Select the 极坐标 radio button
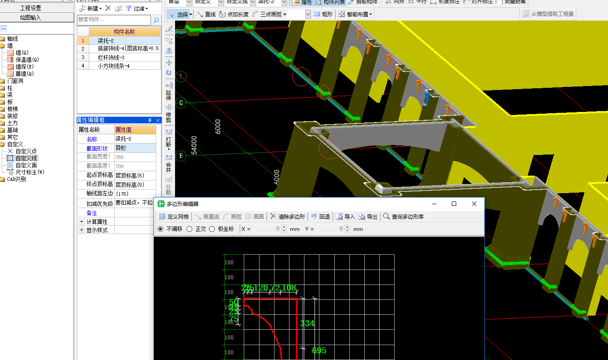Image resolution: width=608 pixels, height=360 pixels. 212,229
